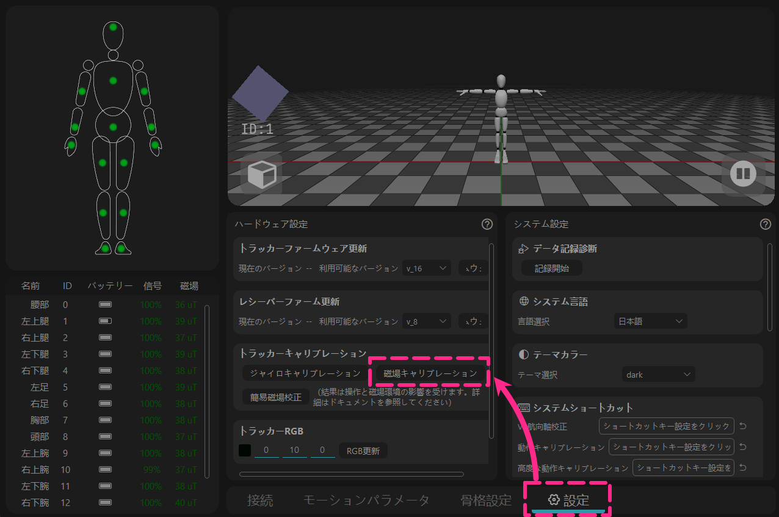Screen dimensions: 779x517
Task: Open the tracker firmware v_16 version dropdown
Action: click(426, 268)
